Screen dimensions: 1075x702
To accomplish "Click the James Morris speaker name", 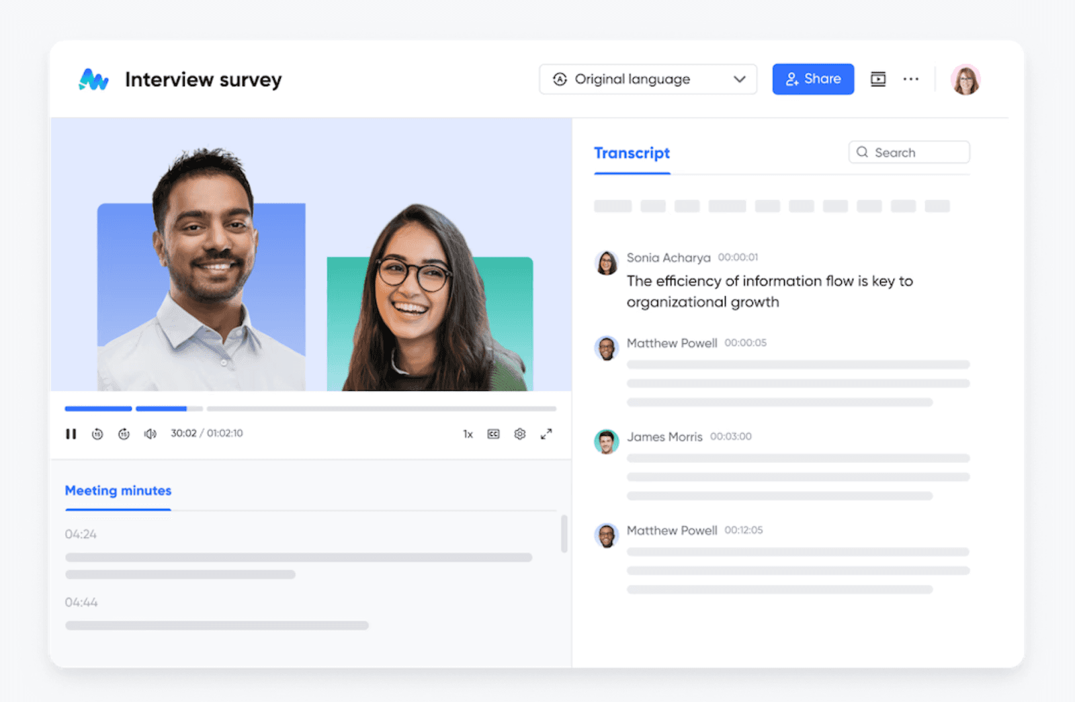I will pos(664,437).
